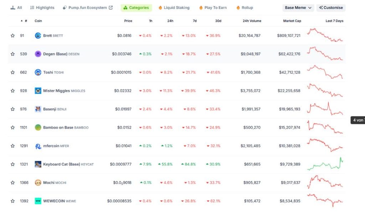
Task: Favorite Brett with its star
Action: (12, 36)
